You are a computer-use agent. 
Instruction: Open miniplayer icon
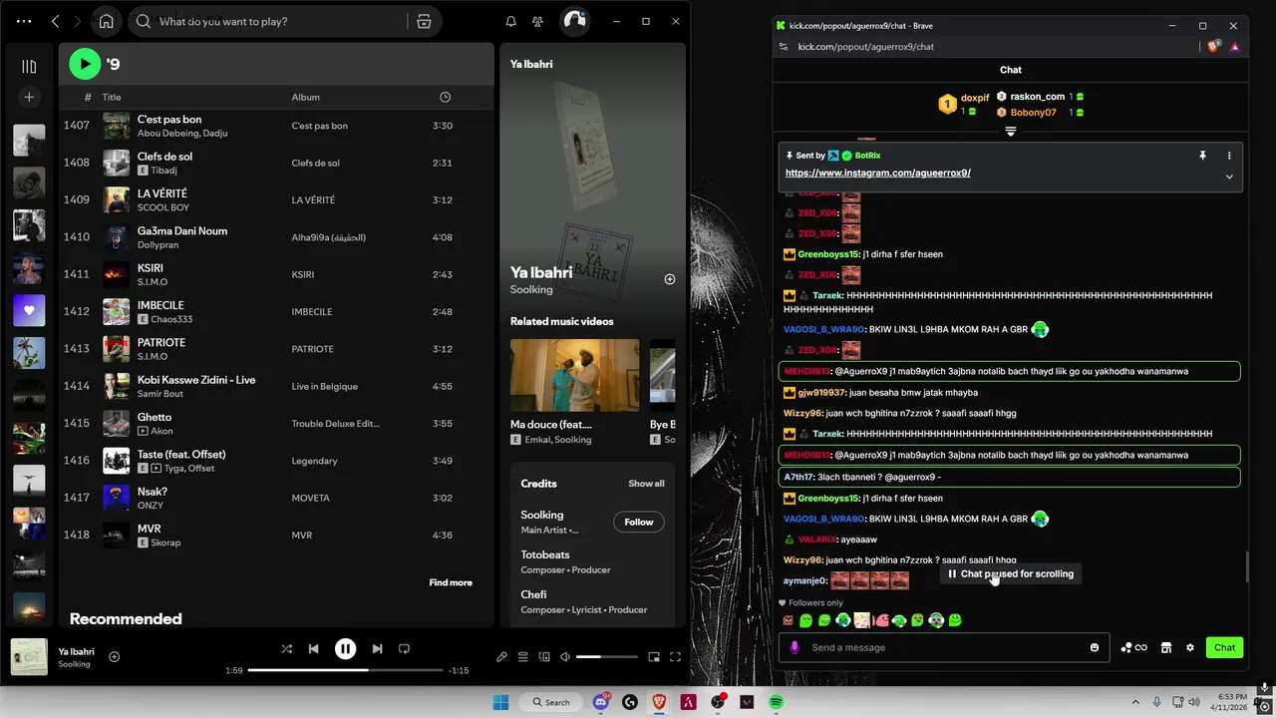click(654, 657)
